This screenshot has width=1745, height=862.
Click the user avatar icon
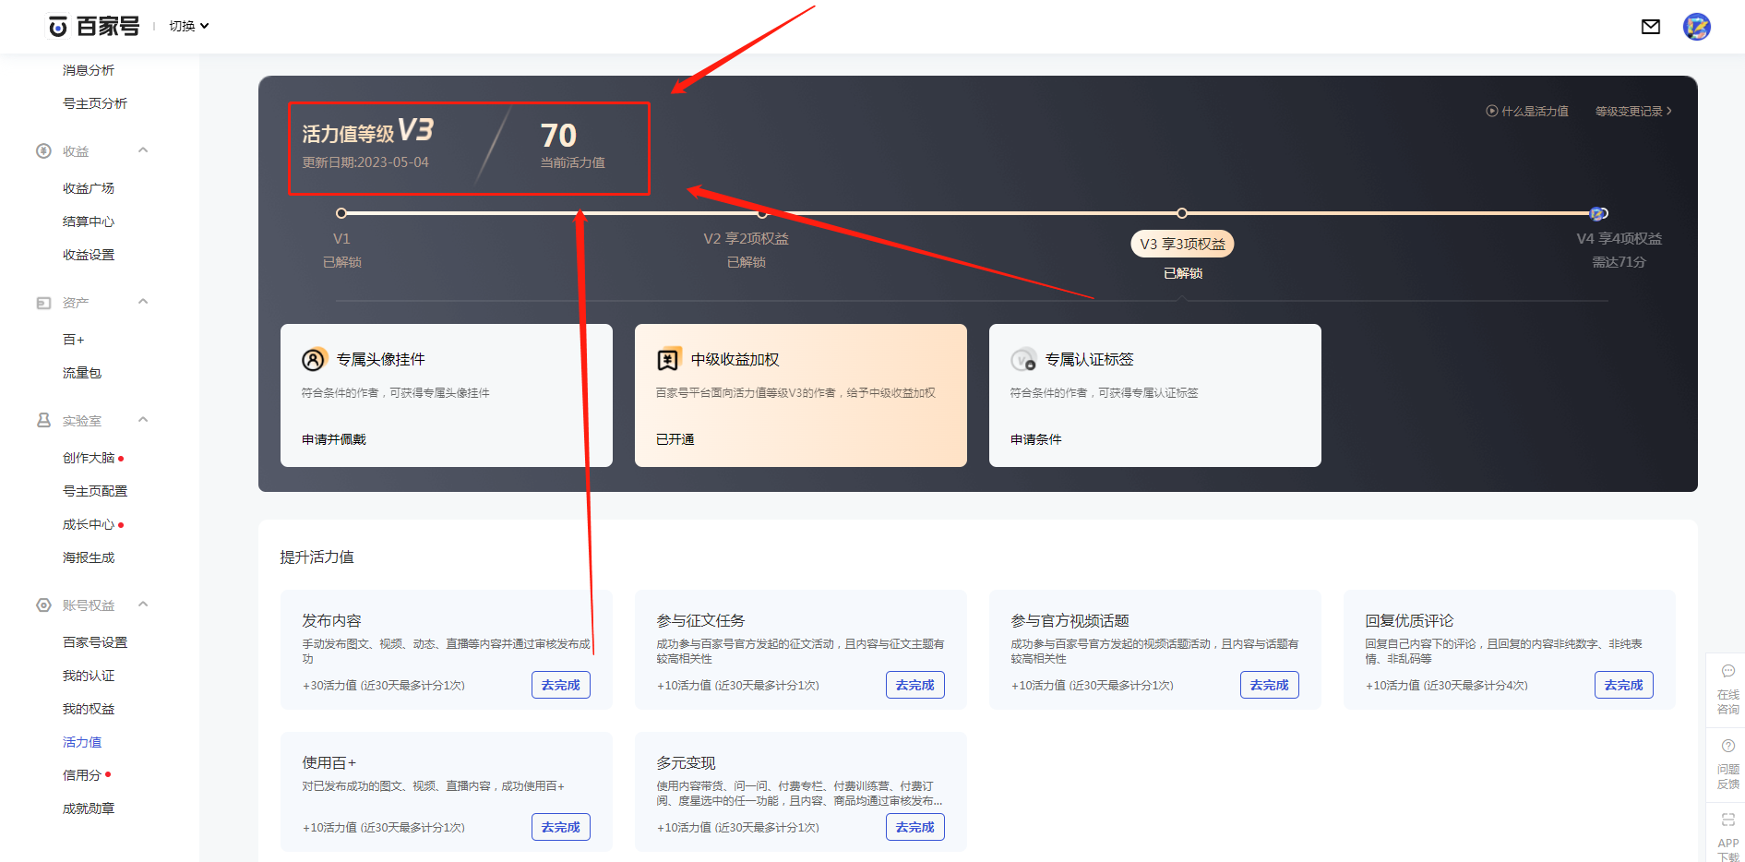tap(1696, 27)
